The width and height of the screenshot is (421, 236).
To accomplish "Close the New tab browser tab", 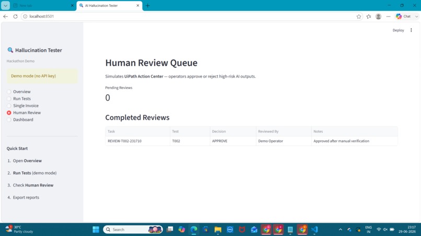I will (x=72, y=5).
